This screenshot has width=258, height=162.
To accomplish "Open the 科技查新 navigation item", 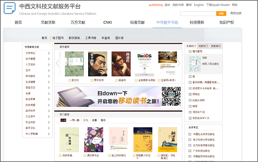I will (197, 22).
